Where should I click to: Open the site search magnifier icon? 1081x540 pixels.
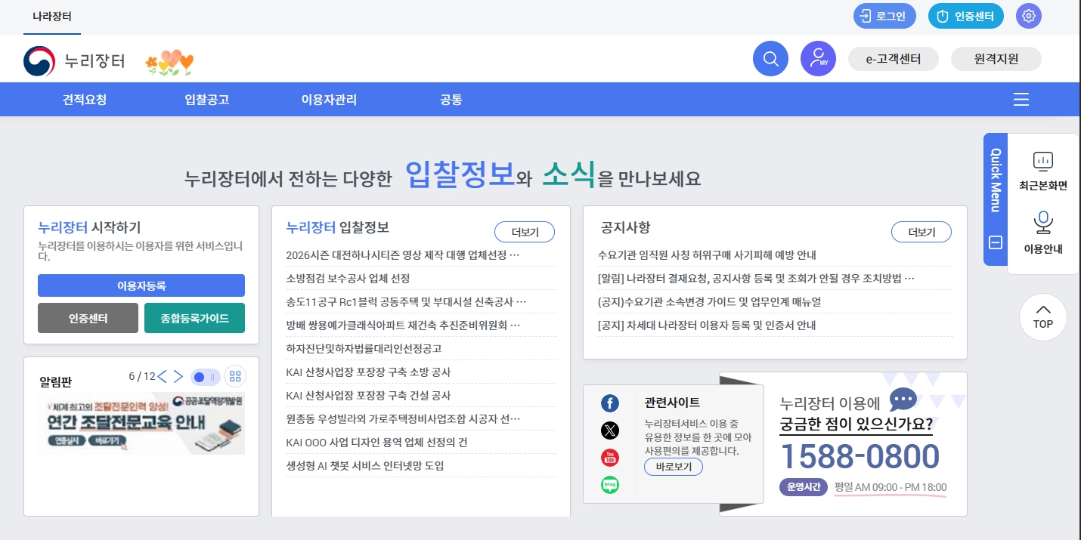click(x=770, y=58)
